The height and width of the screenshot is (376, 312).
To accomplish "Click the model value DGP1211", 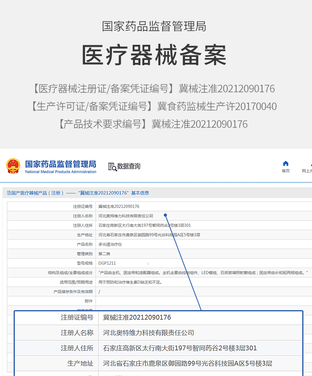I will pyautogui.click(x=107, y=263).
